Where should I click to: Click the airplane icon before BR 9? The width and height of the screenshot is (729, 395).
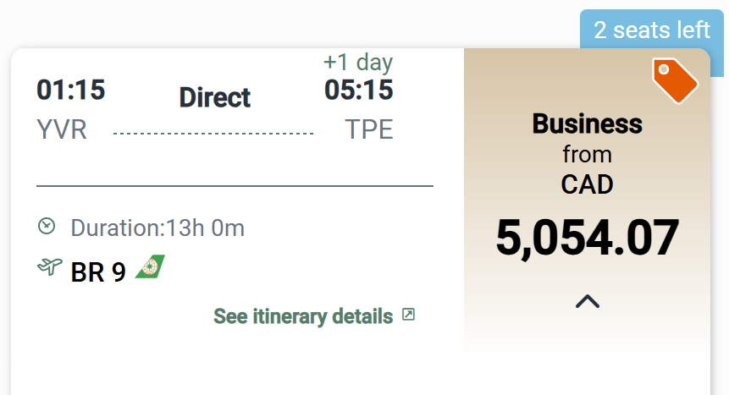point(49,267)
